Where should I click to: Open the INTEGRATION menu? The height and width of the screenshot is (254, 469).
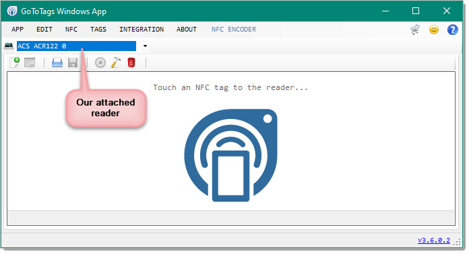coord(142,29)
